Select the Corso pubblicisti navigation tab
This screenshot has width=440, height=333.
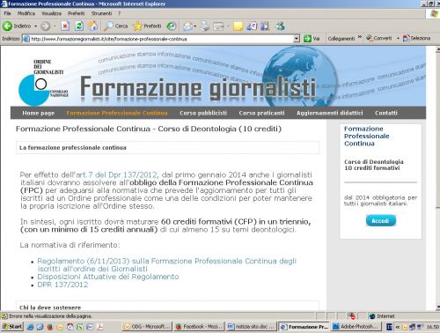coord(203,113)
